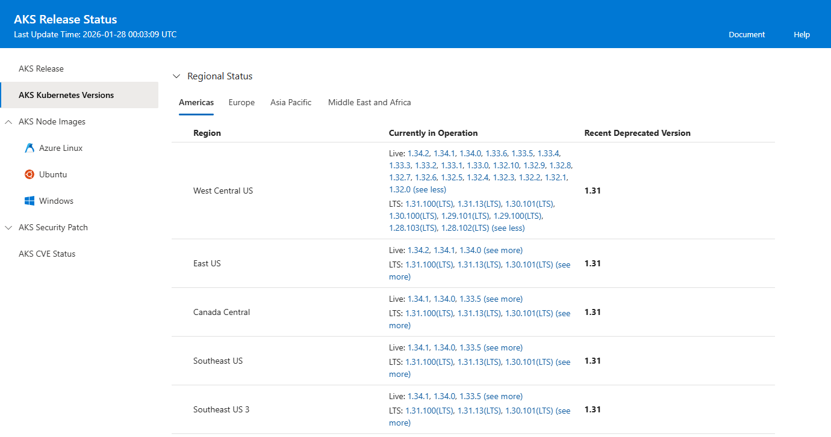
Task: Open the Asia Pacific tab
Action: coord(291,102)
